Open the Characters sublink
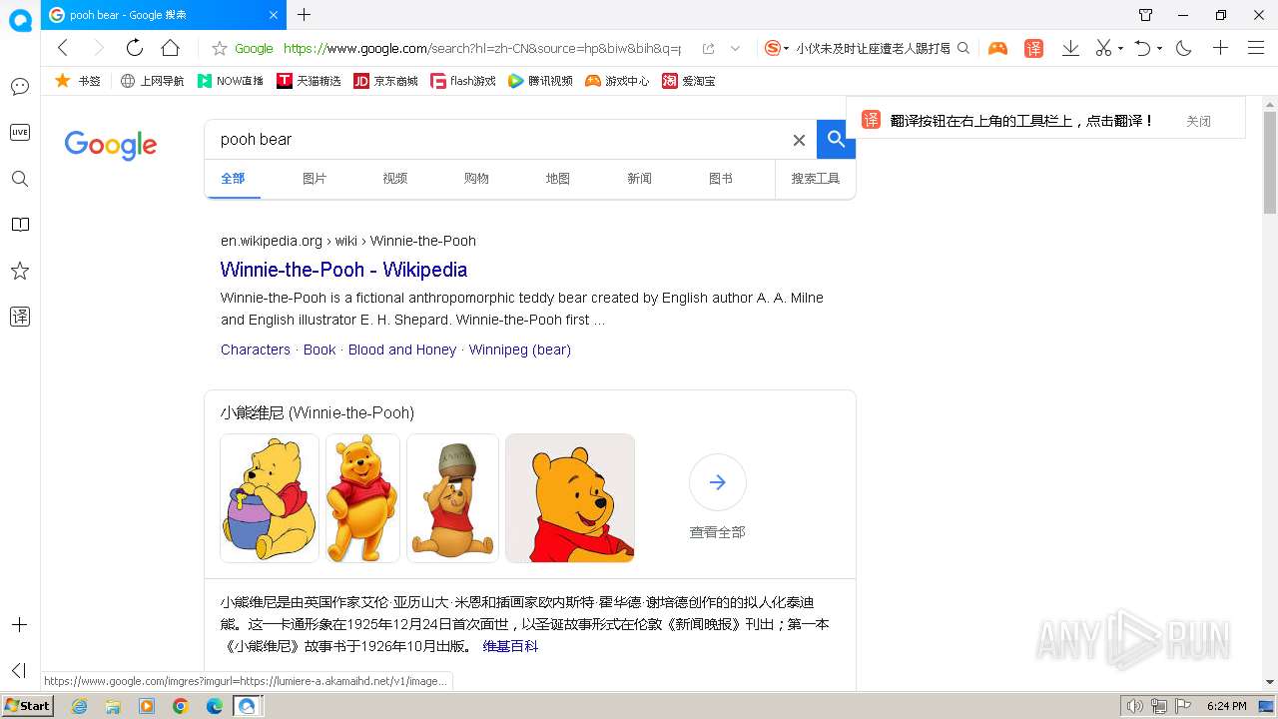Viewport: 1278px width, 719px height. tap(256, 350)
